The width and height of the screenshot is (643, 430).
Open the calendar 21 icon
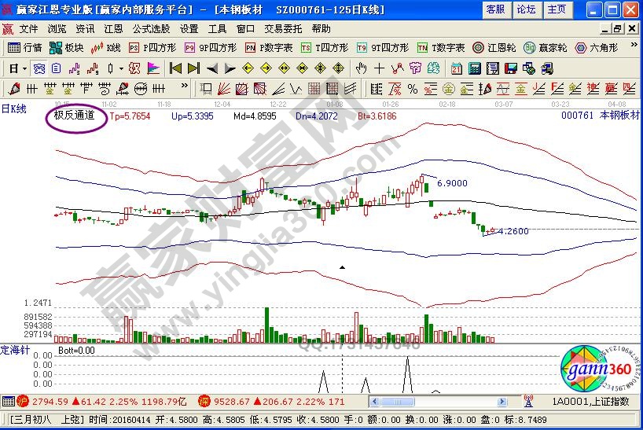[x=456, y=68]
